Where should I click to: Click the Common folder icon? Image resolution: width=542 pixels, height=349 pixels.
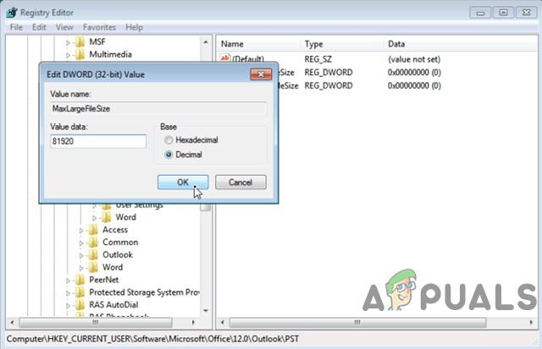click(93, 242)
